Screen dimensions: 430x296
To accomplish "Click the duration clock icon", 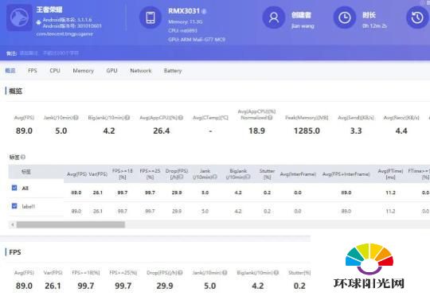I will point(345,18).
